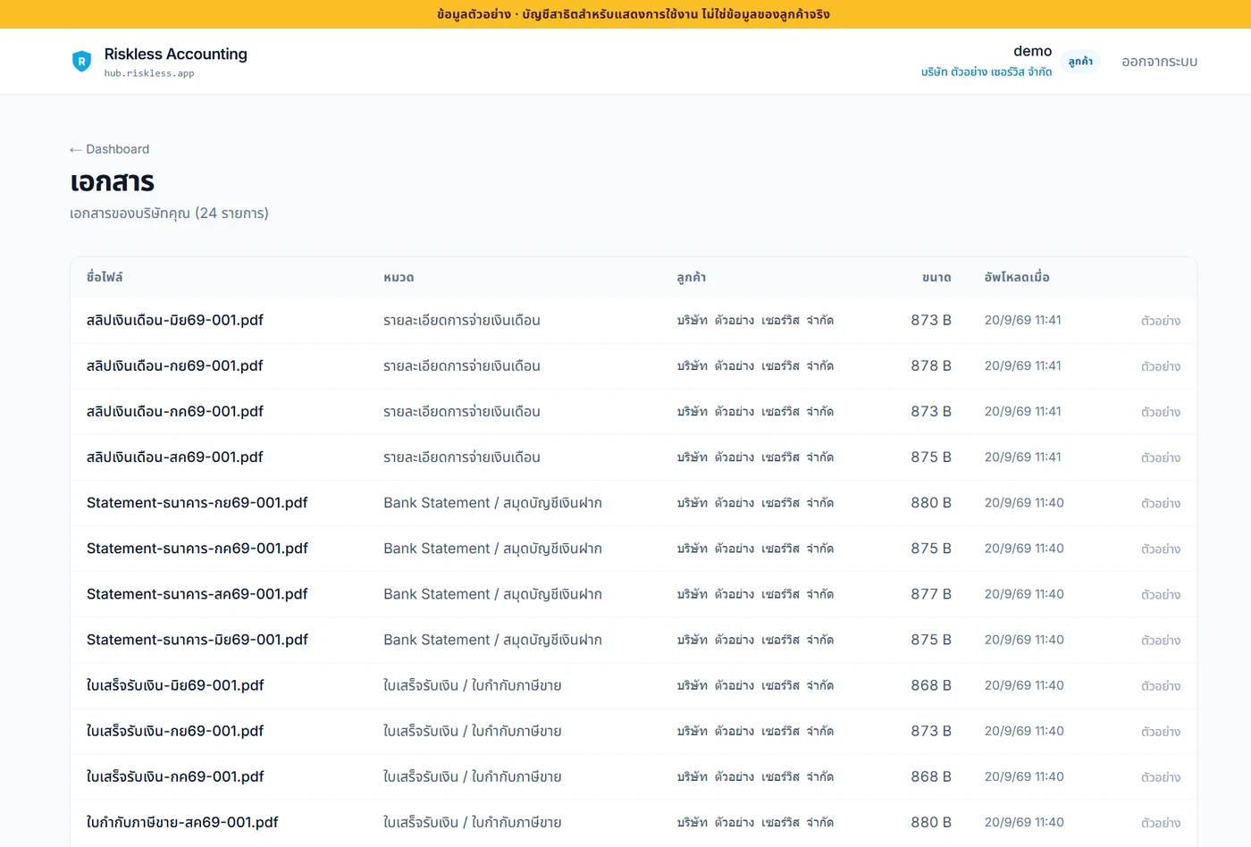Click the hub.riskless.app subtitle
The width and height of the screenshot is (1251, 847).
[x=149, y=73]
